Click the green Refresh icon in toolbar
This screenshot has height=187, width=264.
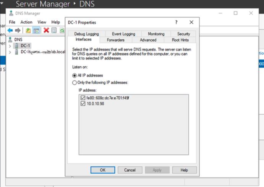tap(62, 30)
